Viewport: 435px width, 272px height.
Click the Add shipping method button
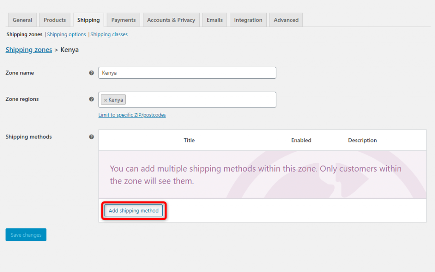point(133,210)
